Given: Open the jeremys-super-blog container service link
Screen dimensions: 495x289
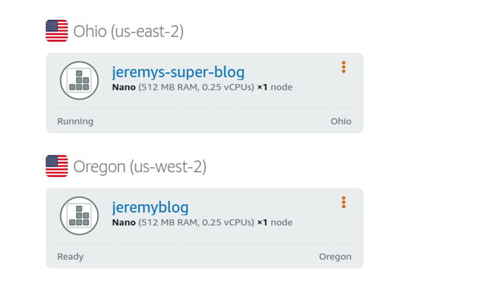Looking at the screenshot, I should 178,72.
